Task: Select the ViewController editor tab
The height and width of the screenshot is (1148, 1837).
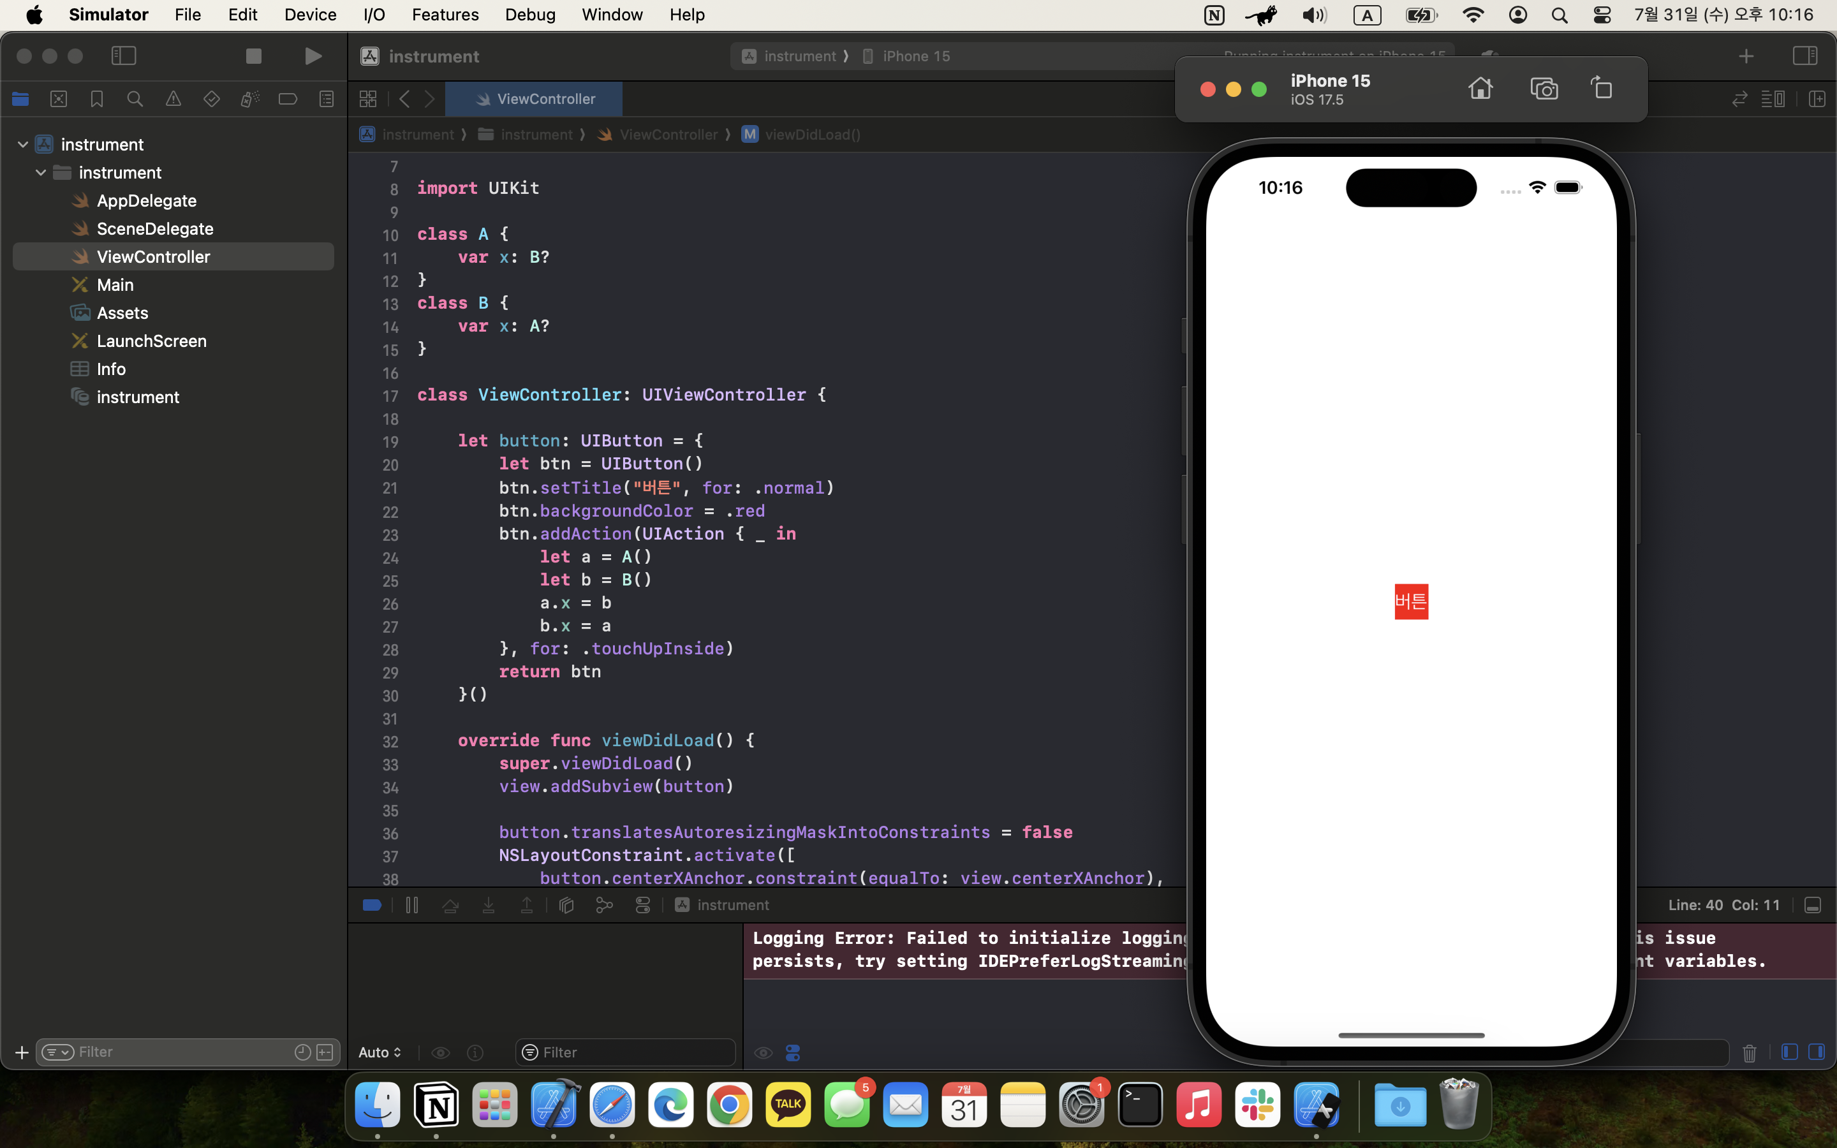Action: click(534, 99)
